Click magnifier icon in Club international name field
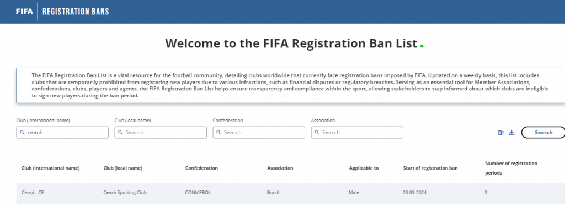The image size is (565, 207). [x=22, y=133]
